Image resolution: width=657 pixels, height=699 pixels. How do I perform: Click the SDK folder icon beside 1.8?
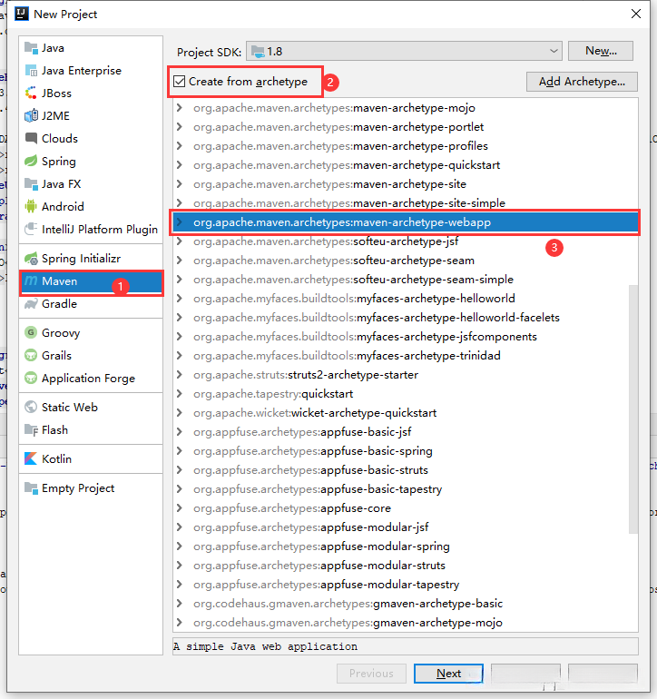point(258,52)
